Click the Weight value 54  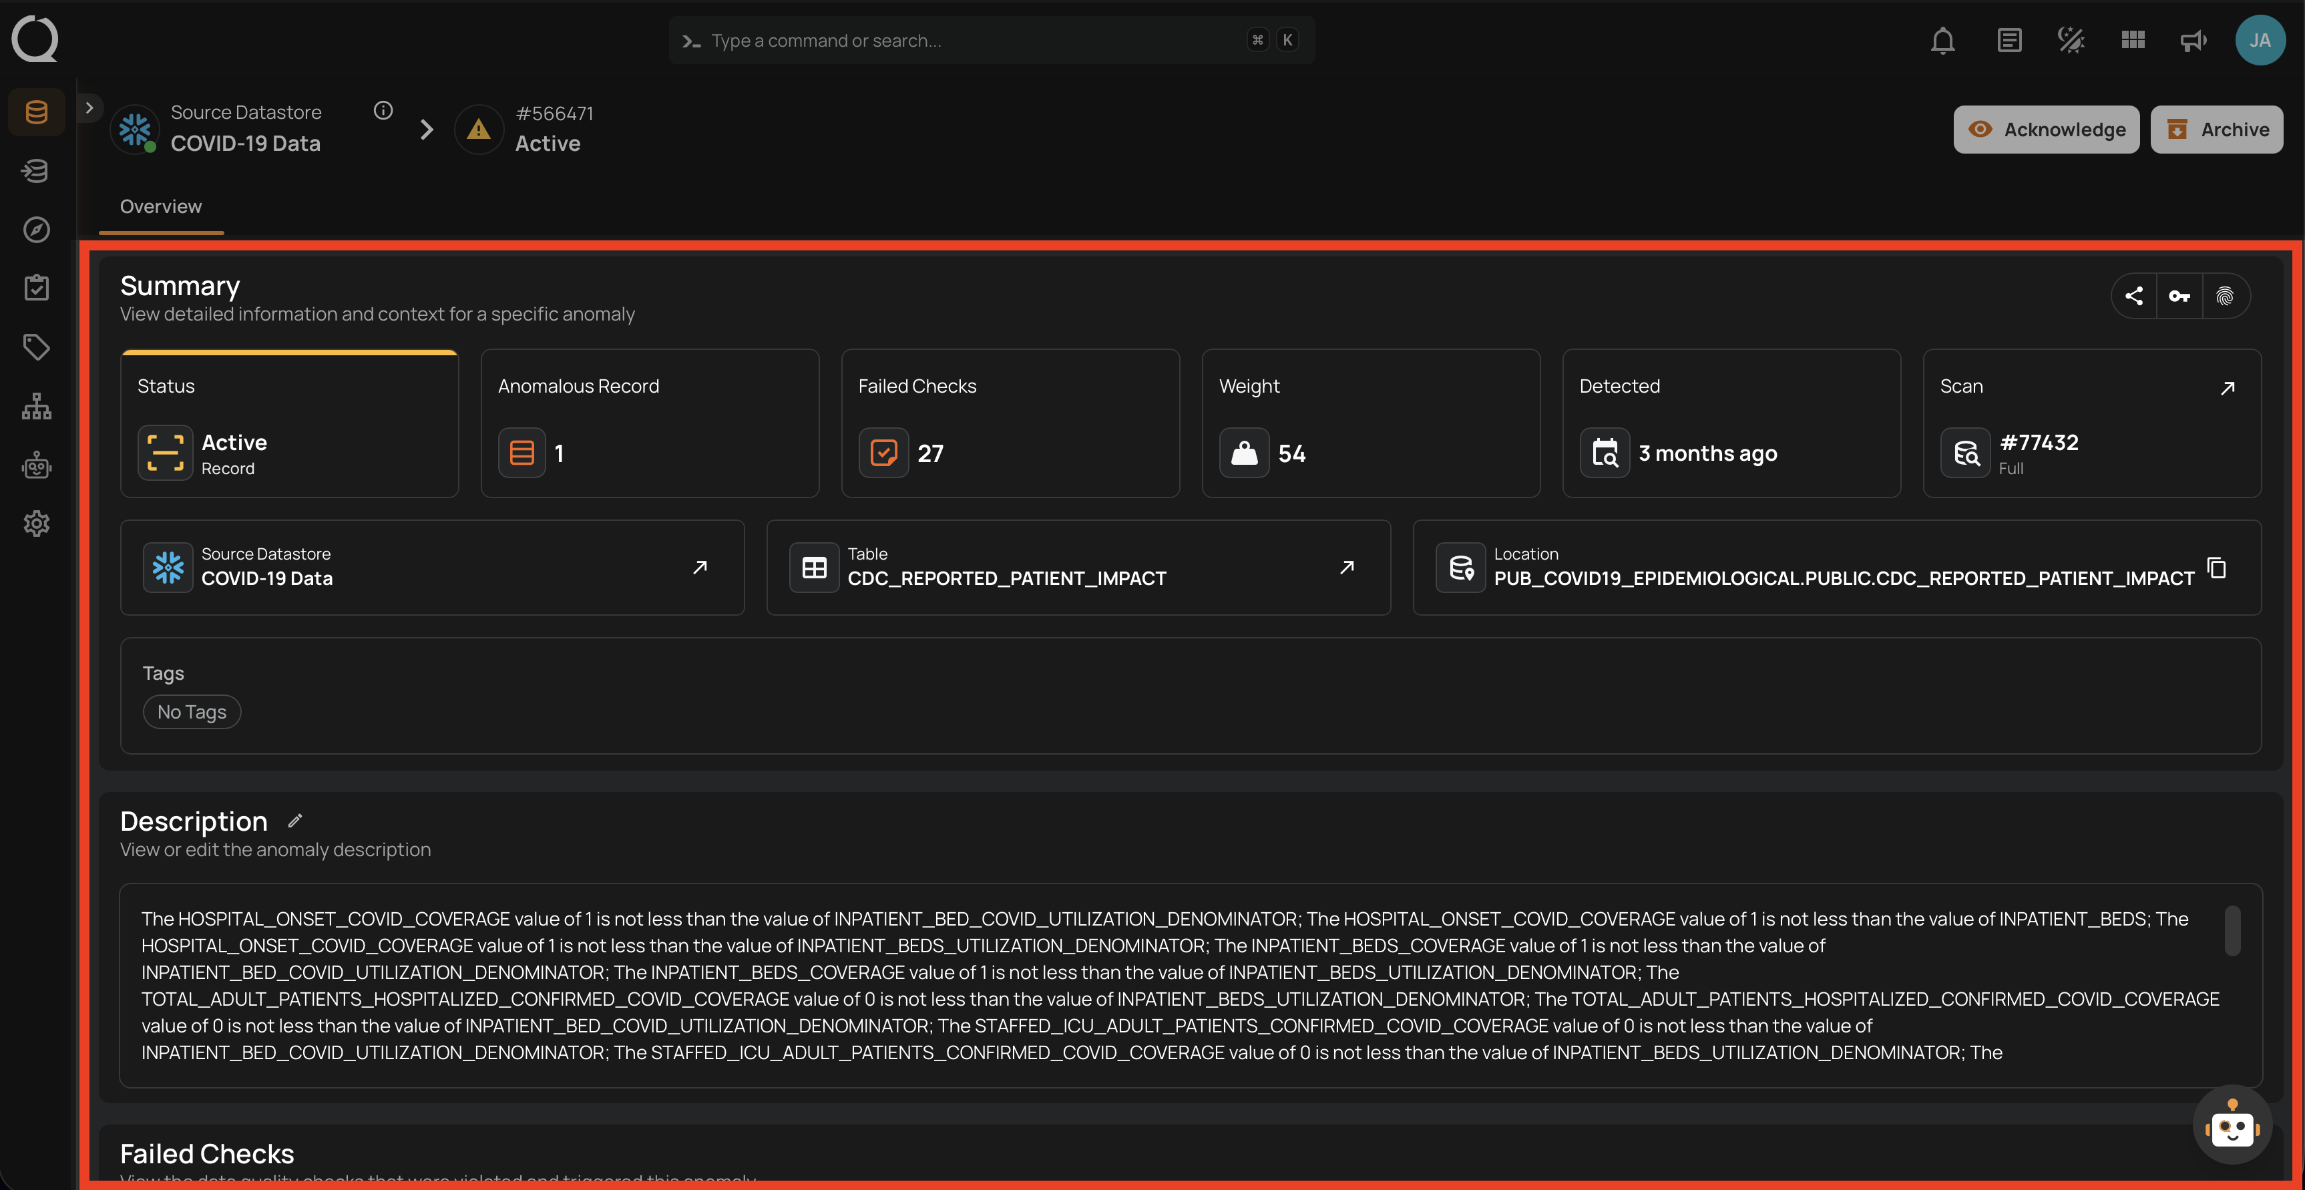1291,453
